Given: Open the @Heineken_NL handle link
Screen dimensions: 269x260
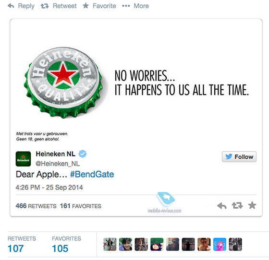Looking at the screenshot, I should click(x=58, y=164).
